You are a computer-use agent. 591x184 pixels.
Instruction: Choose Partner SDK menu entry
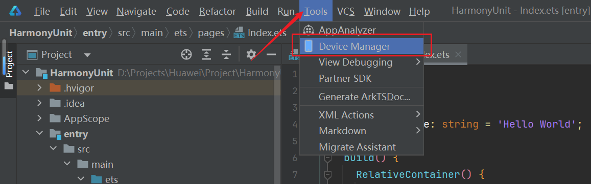pyautogui.click(x=362, y=78)
